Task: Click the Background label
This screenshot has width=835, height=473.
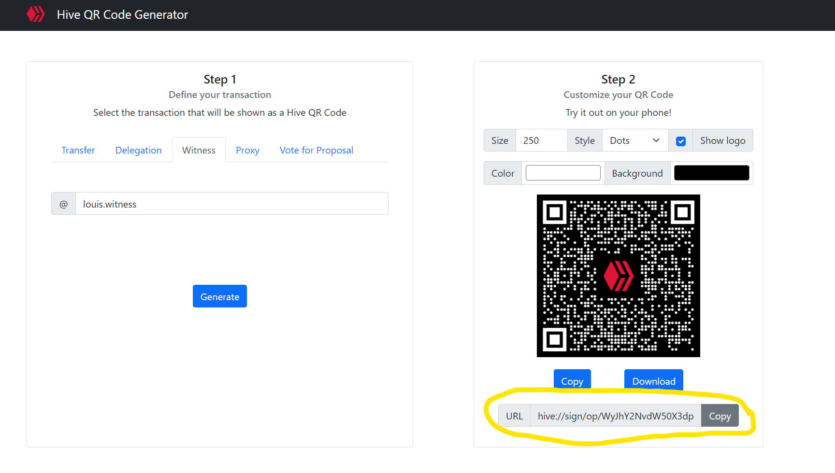Action: 637,173
